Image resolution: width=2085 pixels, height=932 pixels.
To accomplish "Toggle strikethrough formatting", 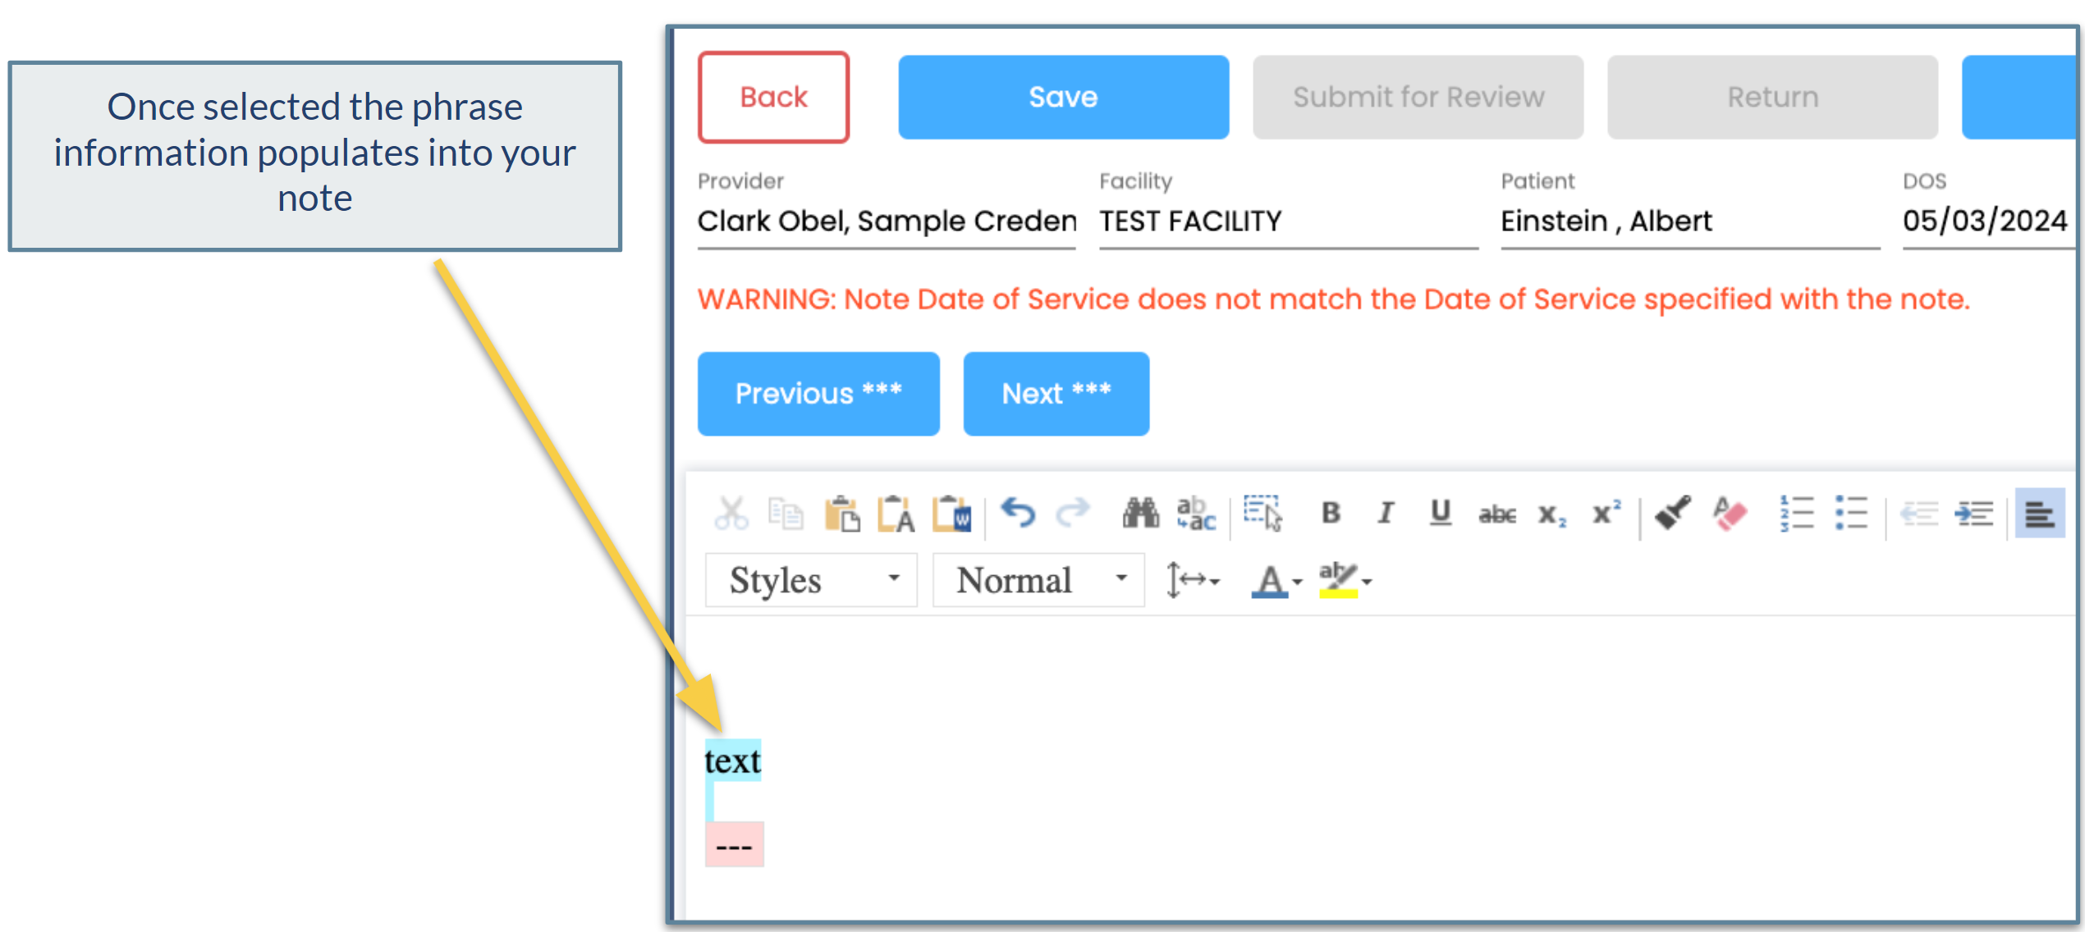I will point(1496,514).
